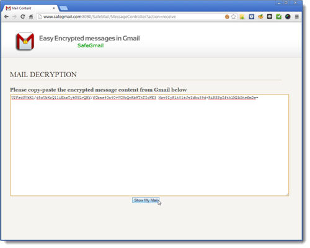Select the Mail Content tab
This screenshot has height=248, width=310.
pyautogui.click(x=30, y=8)
